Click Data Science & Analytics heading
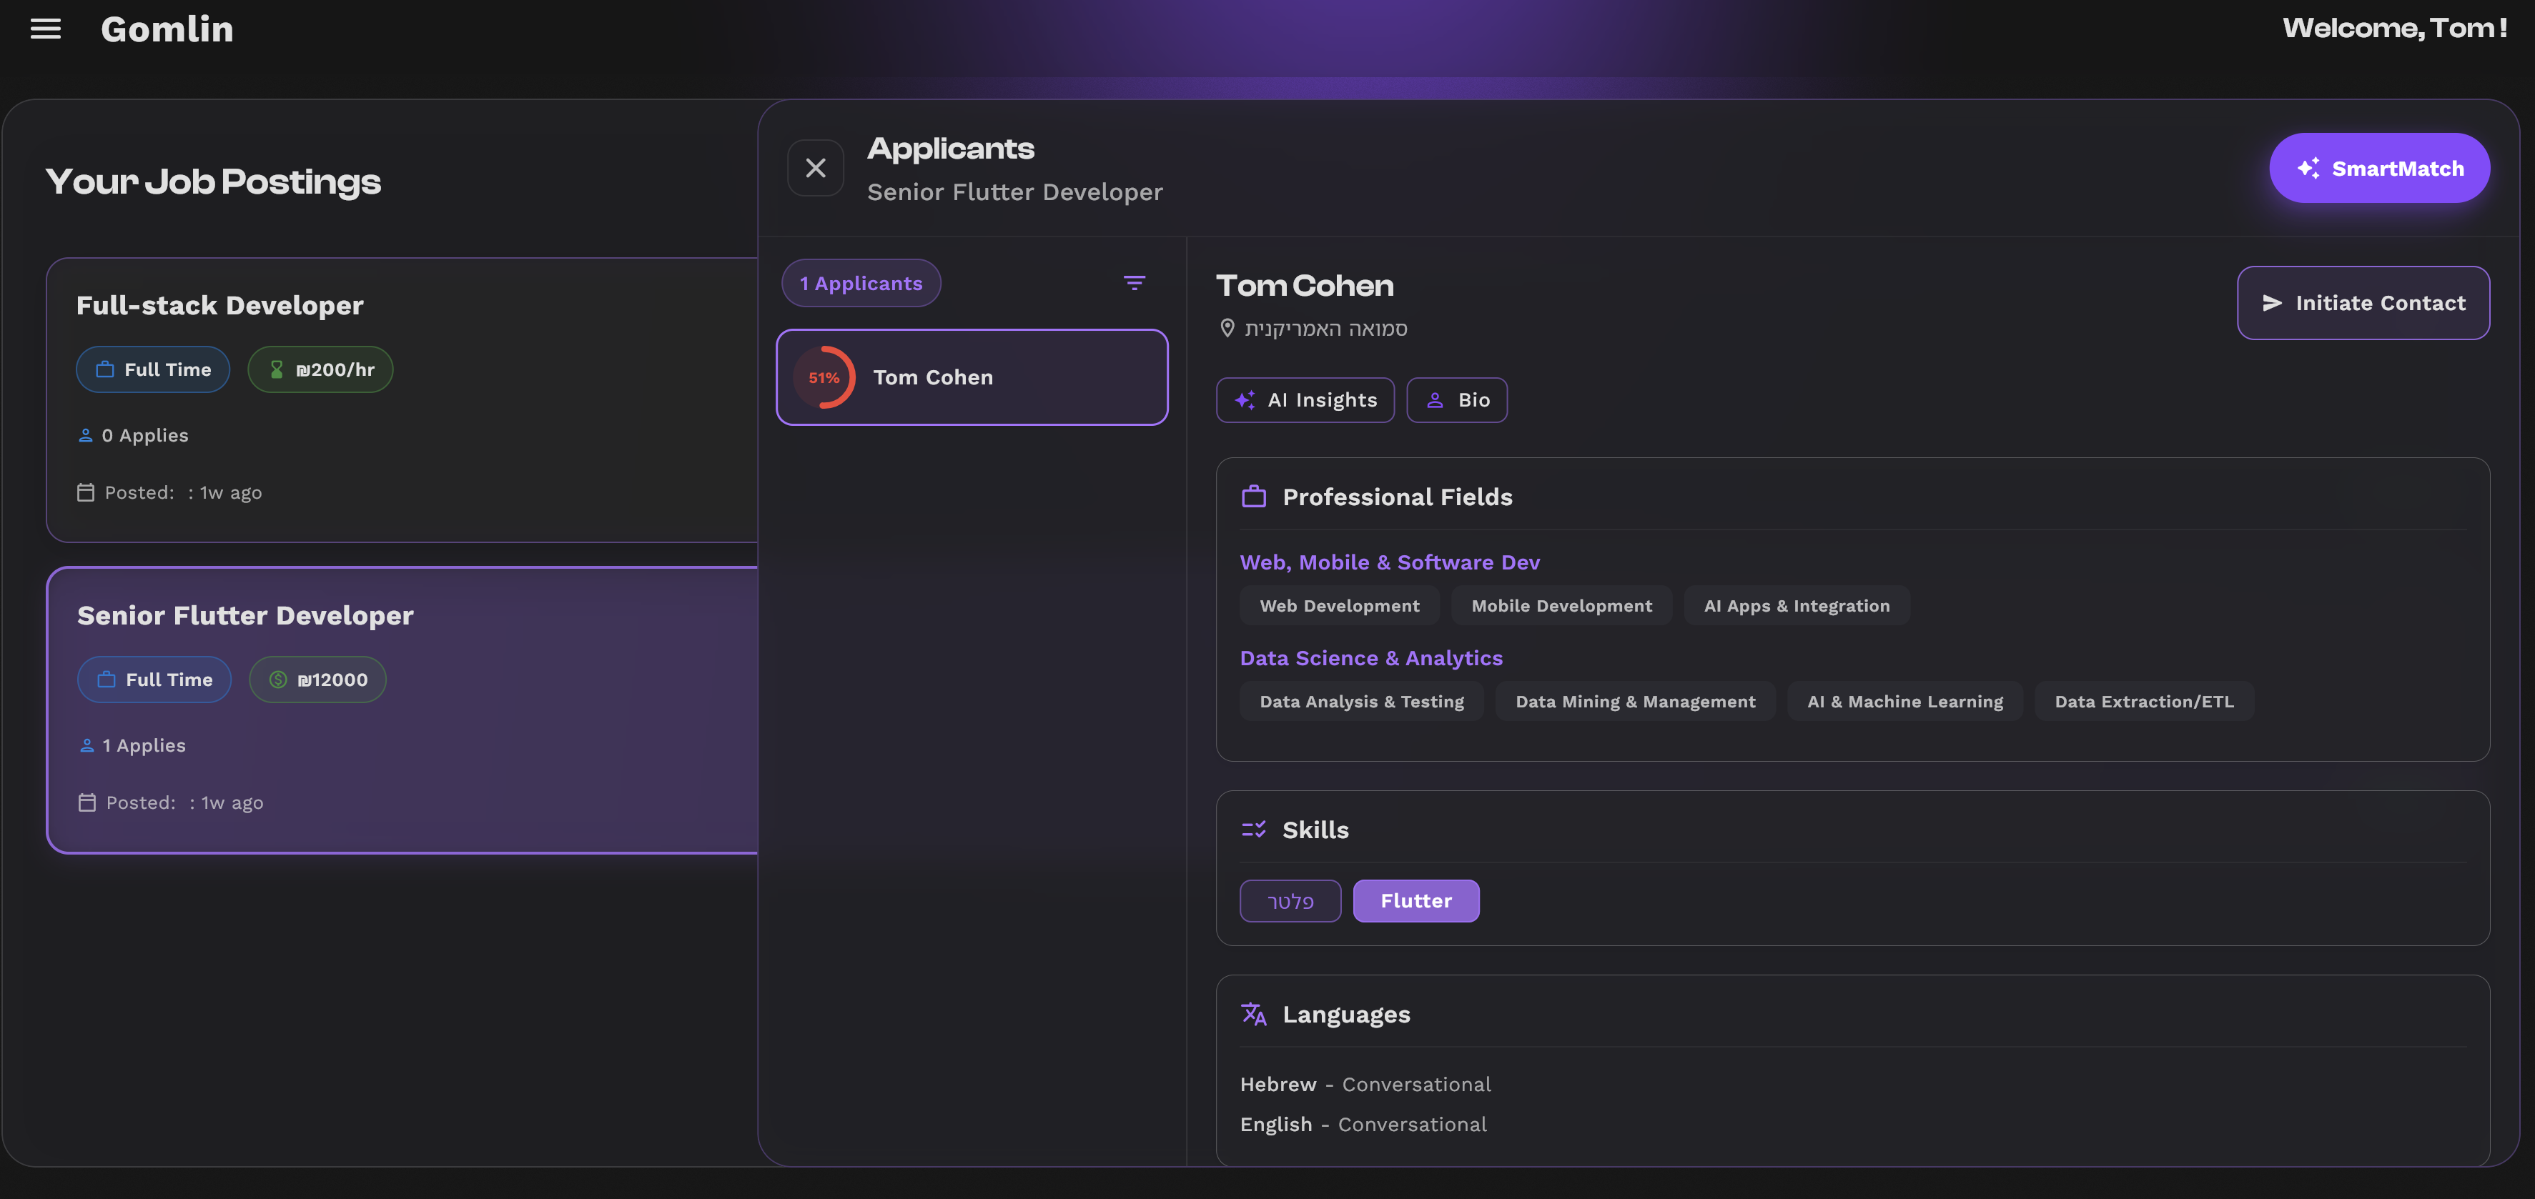The image size is (2535, 1199). pyautogui.click(x=1371, y=658)
